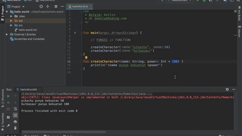242x136 pixels.
Task: Click the "bulbasaur" string argument
Action: coord(142,51)
